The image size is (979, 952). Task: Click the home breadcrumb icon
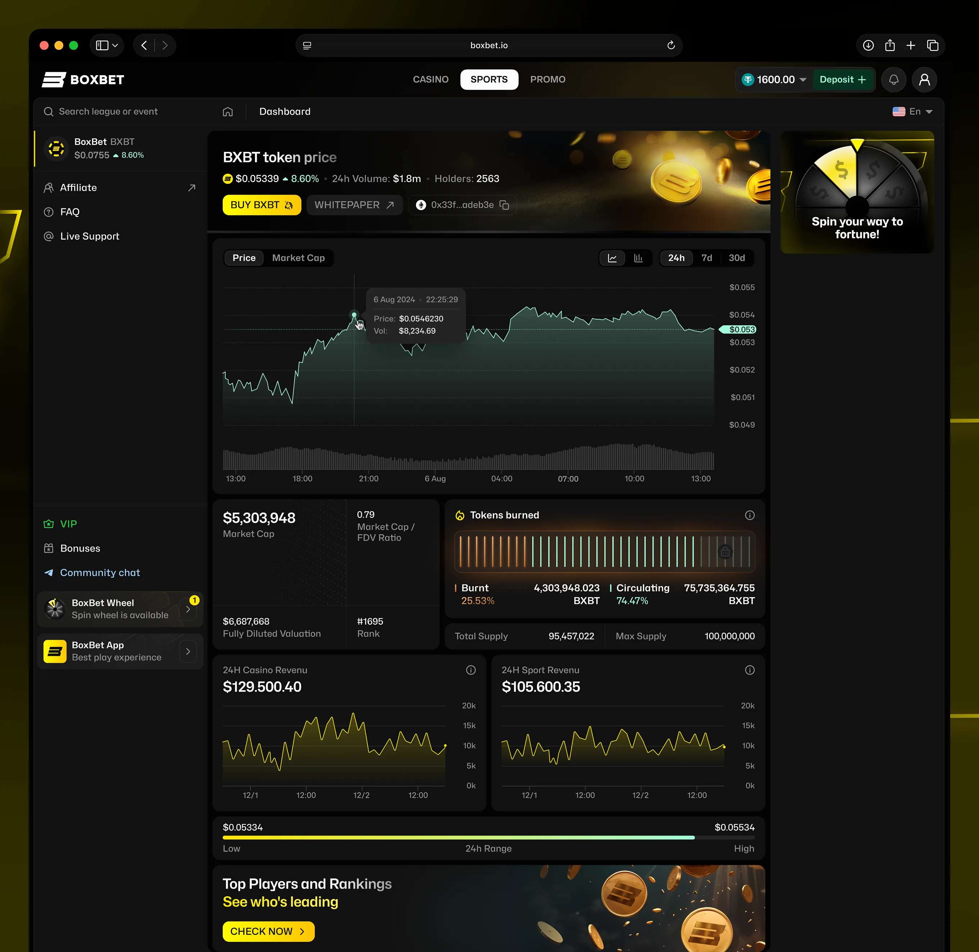pyautogui.click(x=227, y=112)
